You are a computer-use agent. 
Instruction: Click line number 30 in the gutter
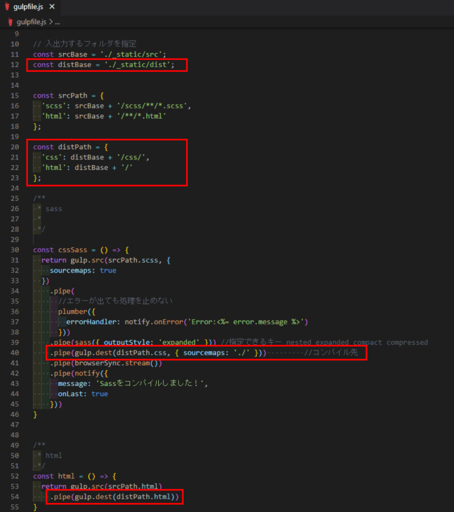15,250
